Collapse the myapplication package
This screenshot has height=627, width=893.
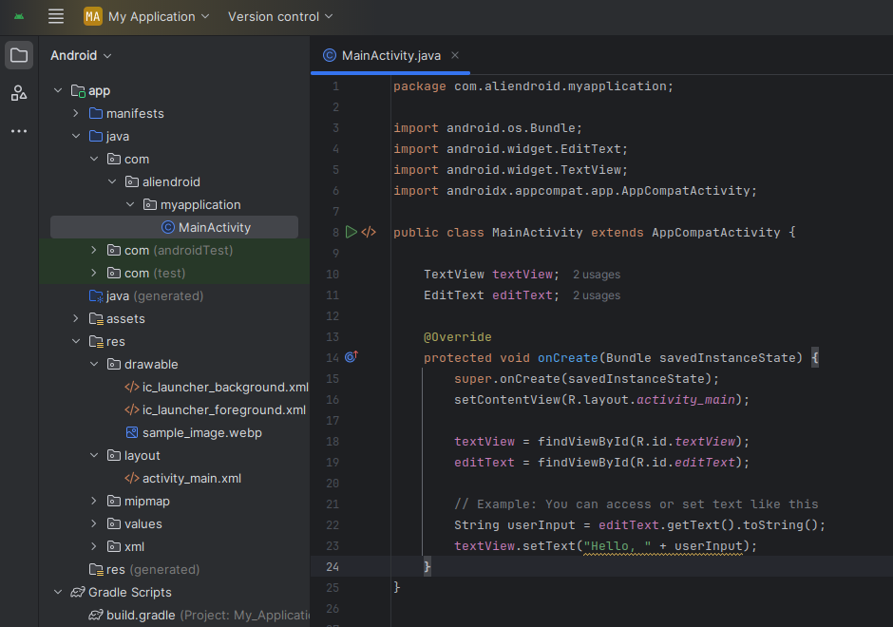coord(130,204)
